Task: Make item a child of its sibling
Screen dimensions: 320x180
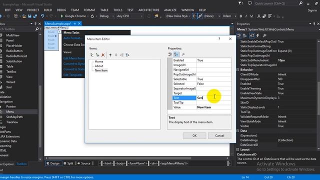Action: pos(127,55)
